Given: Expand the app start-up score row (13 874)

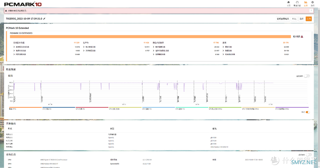Looking at the screenshot, I should point(47,47).
